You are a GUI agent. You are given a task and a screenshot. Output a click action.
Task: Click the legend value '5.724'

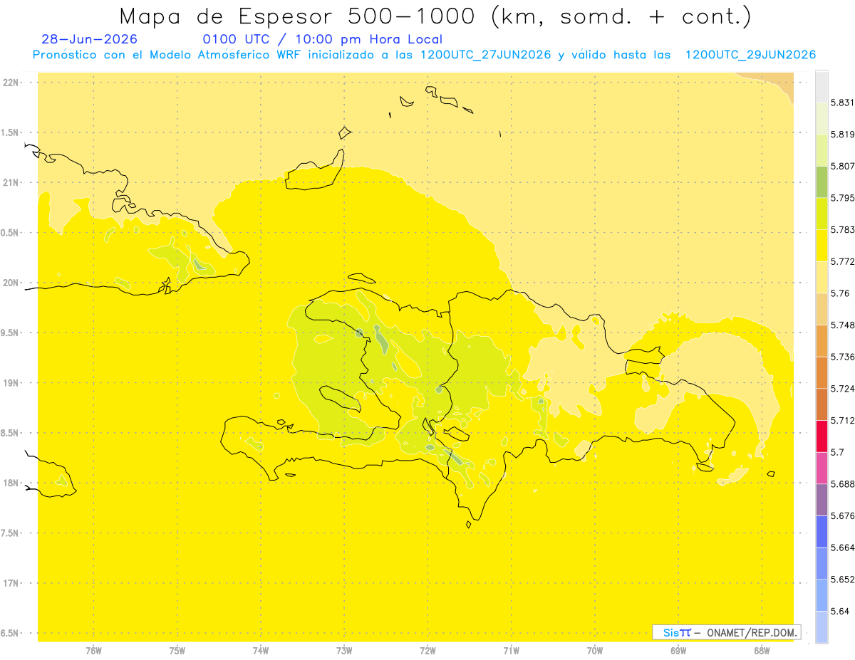tap(843, 389)
